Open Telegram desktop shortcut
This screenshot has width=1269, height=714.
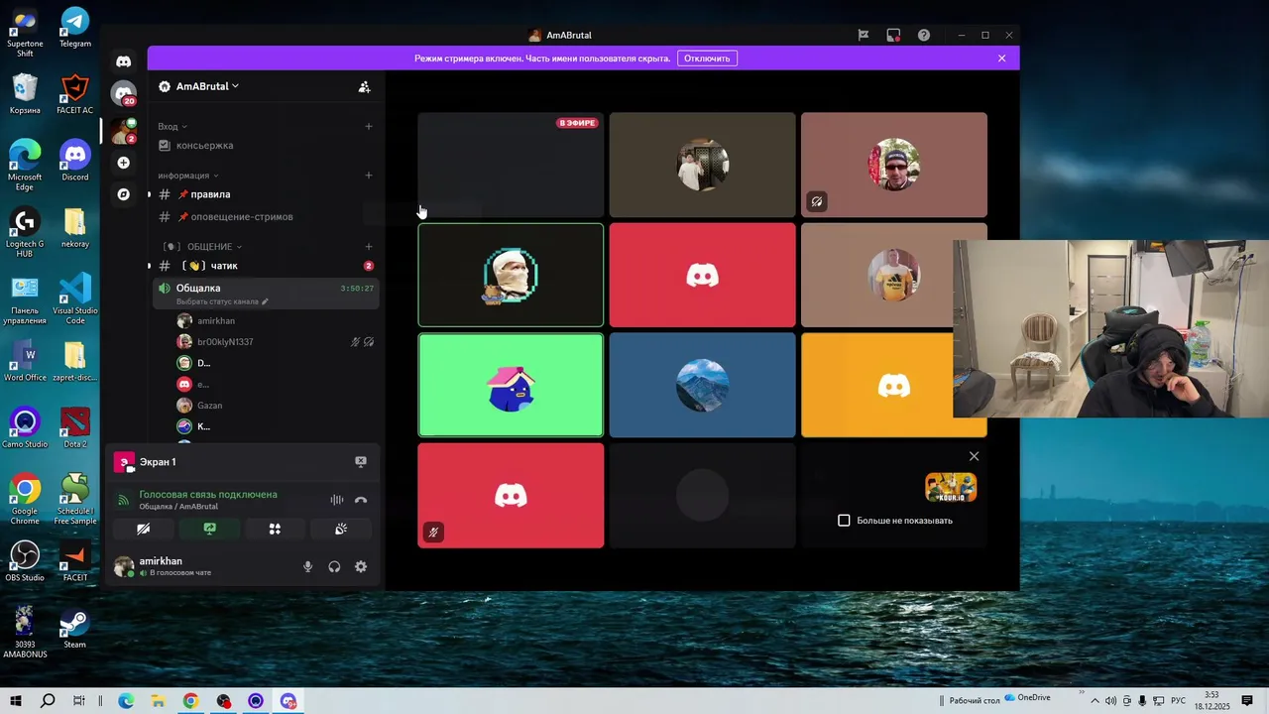coord(75,28)
